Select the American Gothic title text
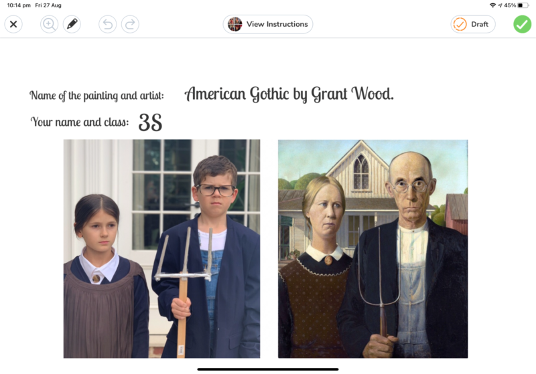The image size is (536, 374). tap(289, 94)
